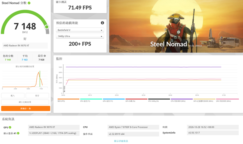Screen dimensions: 243x144
Task: Click the green checkmark beside Steel Nomad 分數
Action: [29, 3]
